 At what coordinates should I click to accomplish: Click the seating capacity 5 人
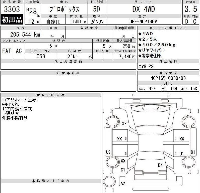pos(107,46)
